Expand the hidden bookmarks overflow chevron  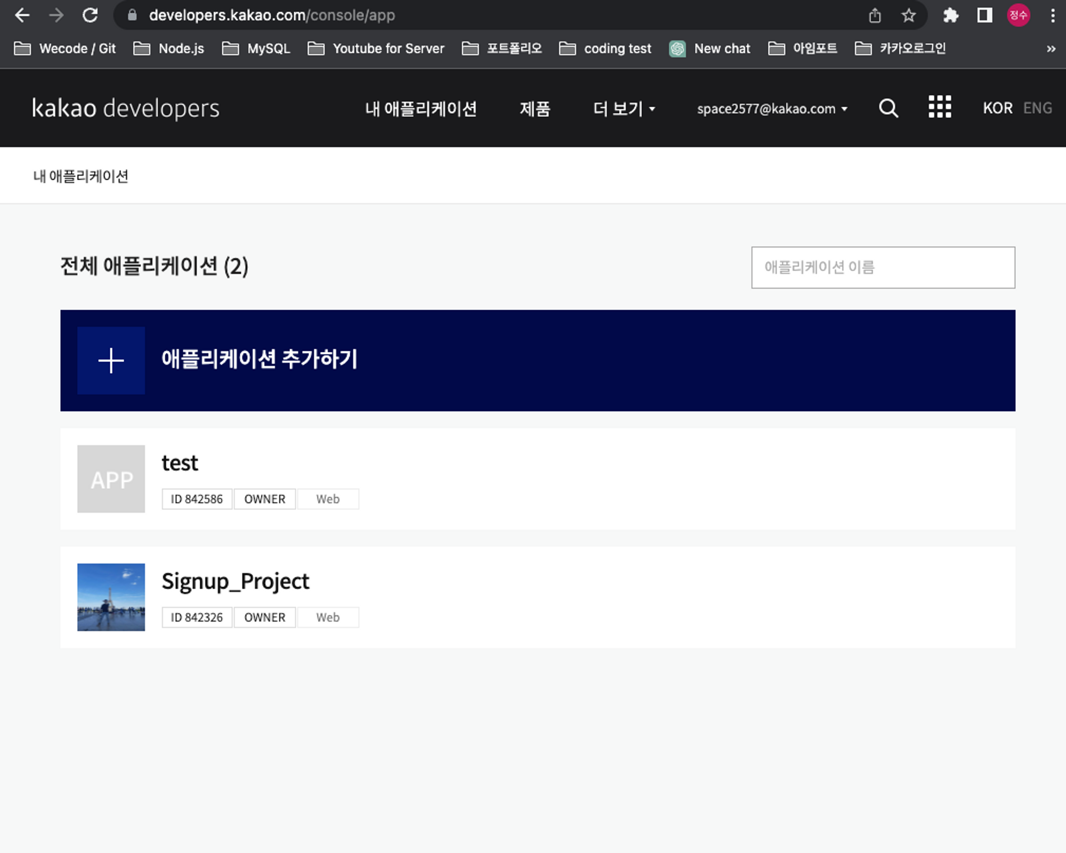1051,49
